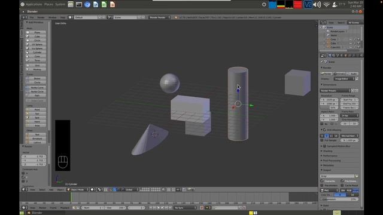
Task: Add a Torus mesh primitive
Action: (x=36, y=60)
